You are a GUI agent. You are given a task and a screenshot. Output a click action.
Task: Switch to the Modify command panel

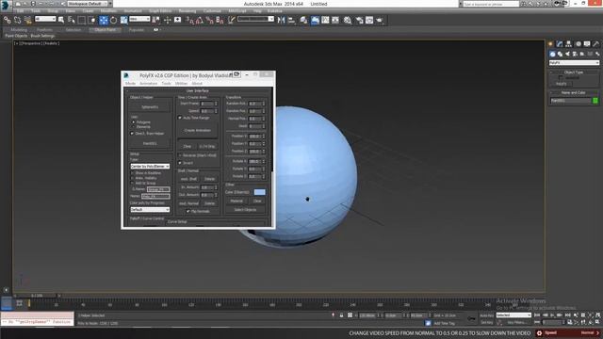click(560, 44)
